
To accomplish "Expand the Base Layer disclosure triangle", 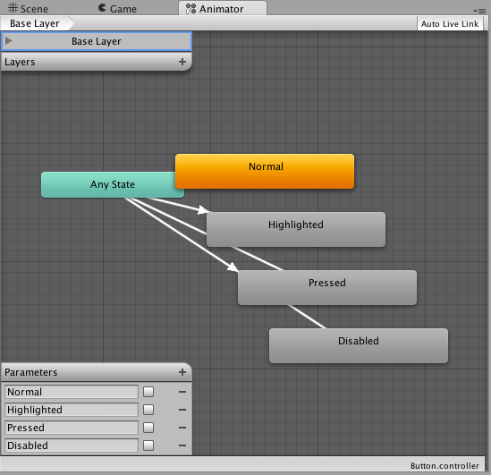I will (x=9, y=40).
